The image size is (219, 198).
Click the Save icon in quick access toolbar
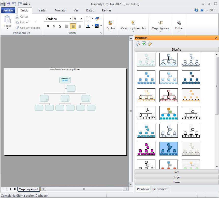(x=8, y=4)
